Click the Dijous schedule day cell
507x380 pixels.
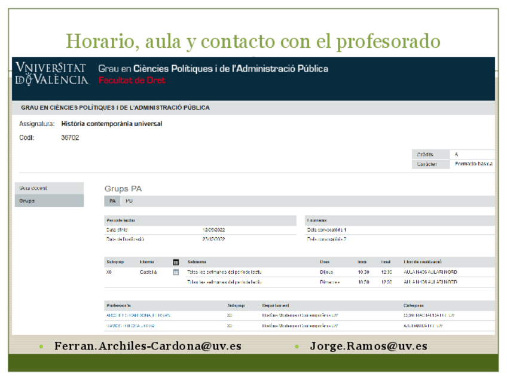pyautogui.click(x=326, y=272)
